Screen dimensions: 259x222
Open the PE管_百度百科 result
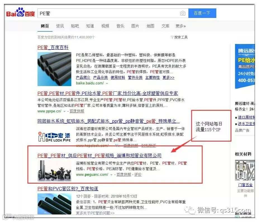point(53,47)
